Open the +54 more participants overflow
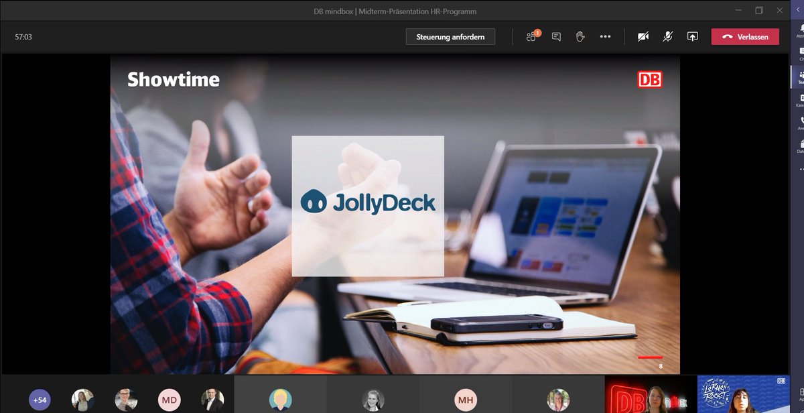 pos(40,400)
